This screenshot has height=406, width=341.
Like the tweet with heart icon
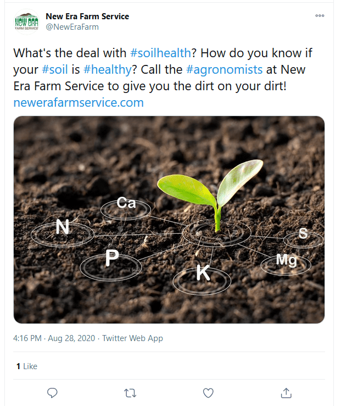click(x=208, y=393)
